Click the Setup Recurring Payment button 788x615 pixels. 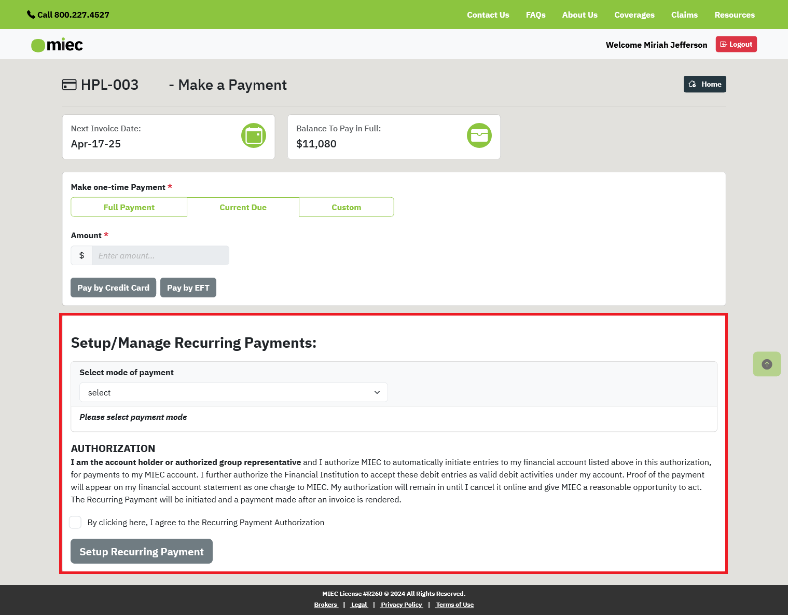[x=141, y=551]
